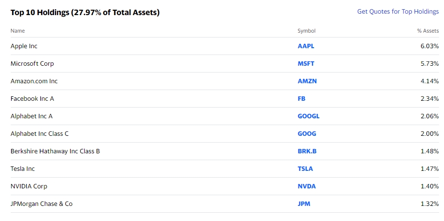Open the MSFT ticker link

pos(306,64)
